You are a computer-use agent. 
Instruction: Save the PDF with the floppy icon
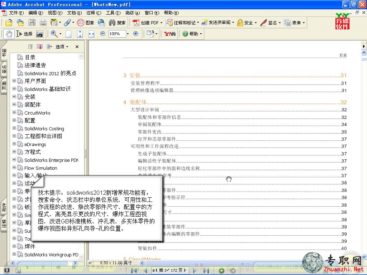click(32, 23)
